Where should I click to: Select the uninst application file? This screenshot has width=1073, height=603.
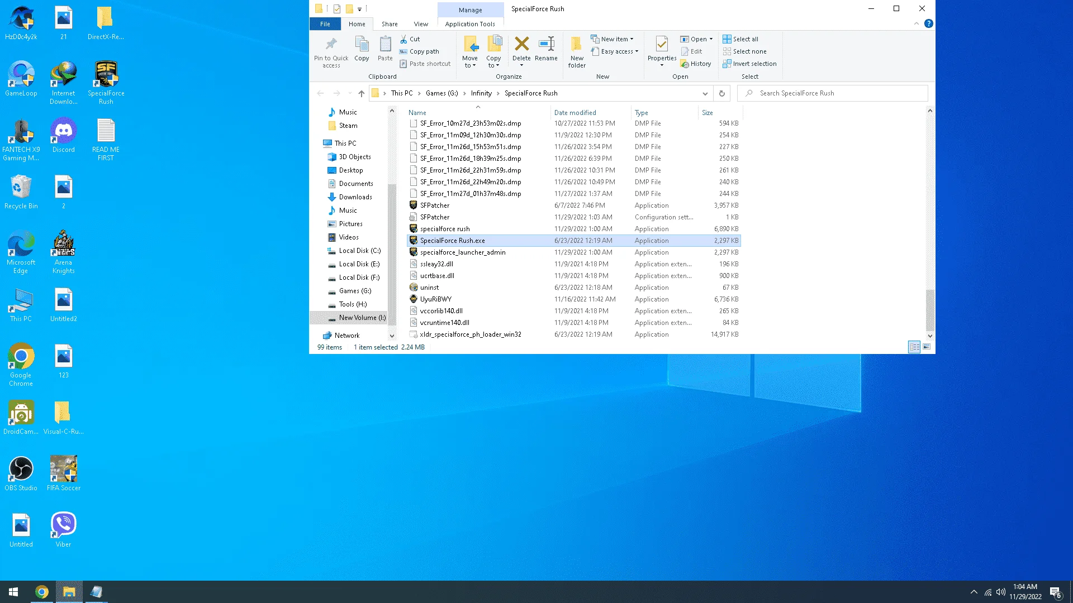[574, 288]
